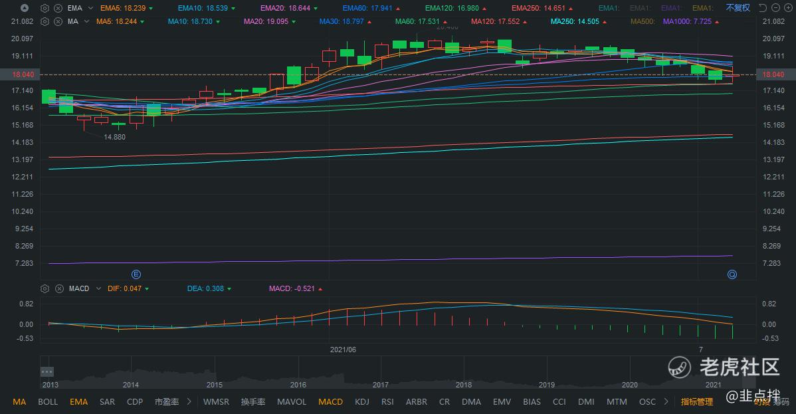Click the EMA120: 16.980 value label
Viewport: 796px width, 414px height.
(x=452, y=8)
